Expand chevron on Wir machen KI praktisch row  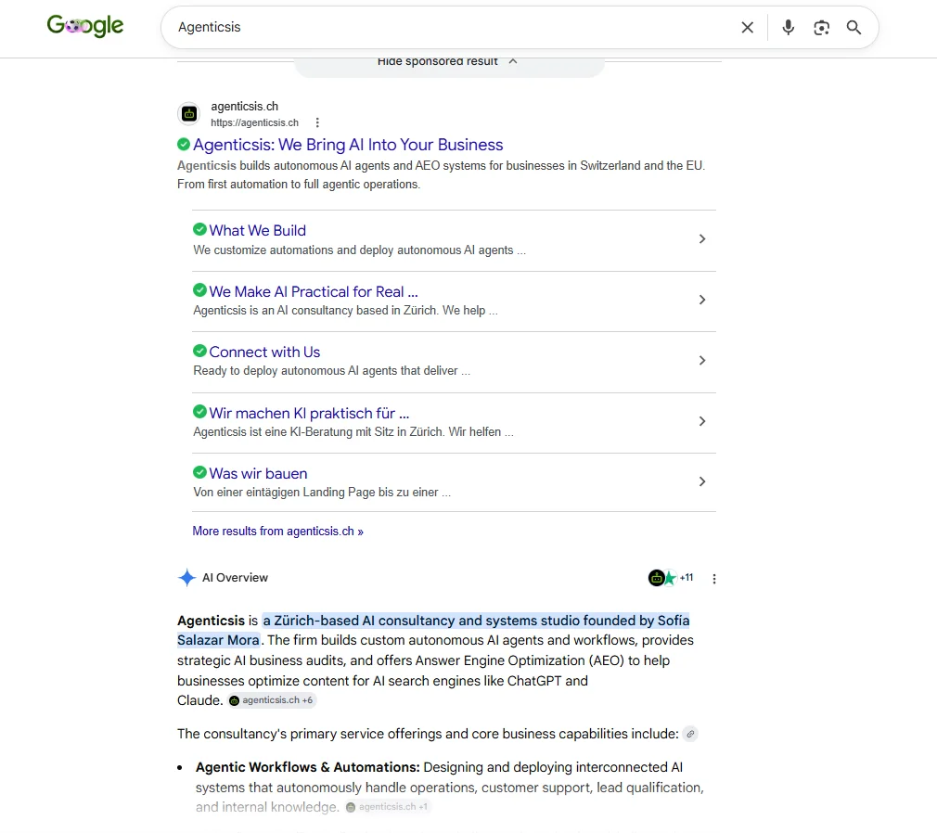(702, 421)
